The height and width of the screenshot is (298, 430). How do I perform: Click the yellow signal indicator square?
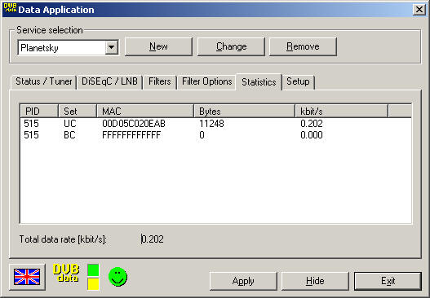point(93,283)
